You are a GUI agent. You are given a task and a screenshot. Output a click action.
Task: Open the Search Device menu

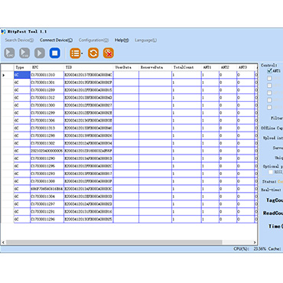(19, 40)
